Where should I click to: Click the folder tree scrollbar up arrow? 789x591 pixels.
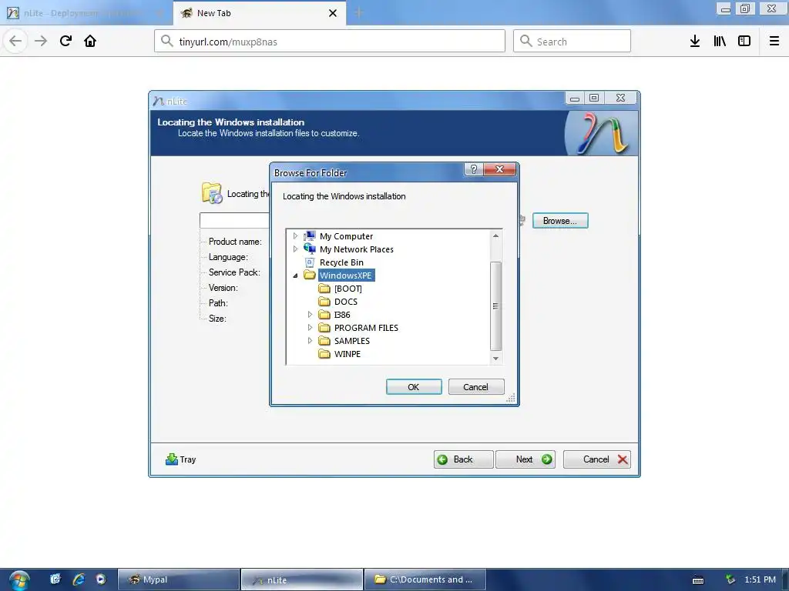(x=495, y=235)
